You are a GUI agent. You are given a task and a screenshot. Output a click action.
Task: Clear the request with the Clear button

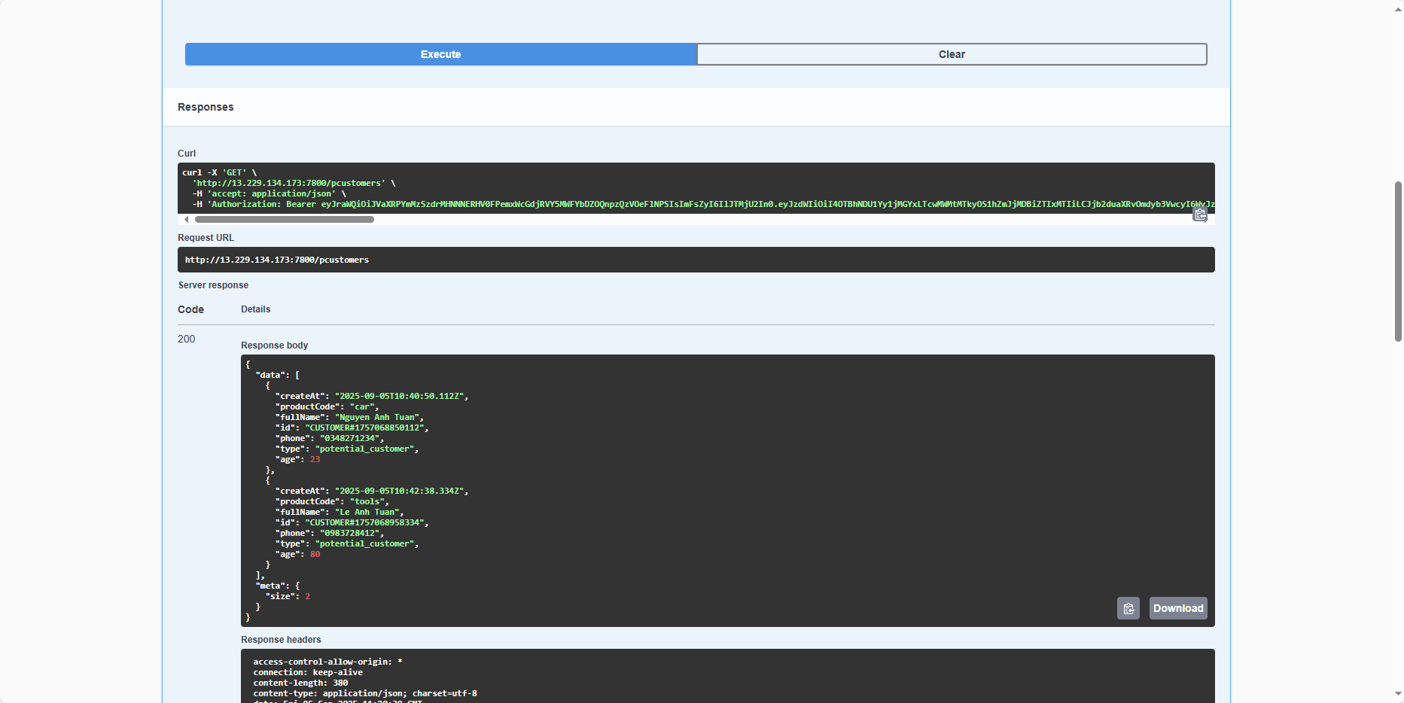(x=952, y=54)
